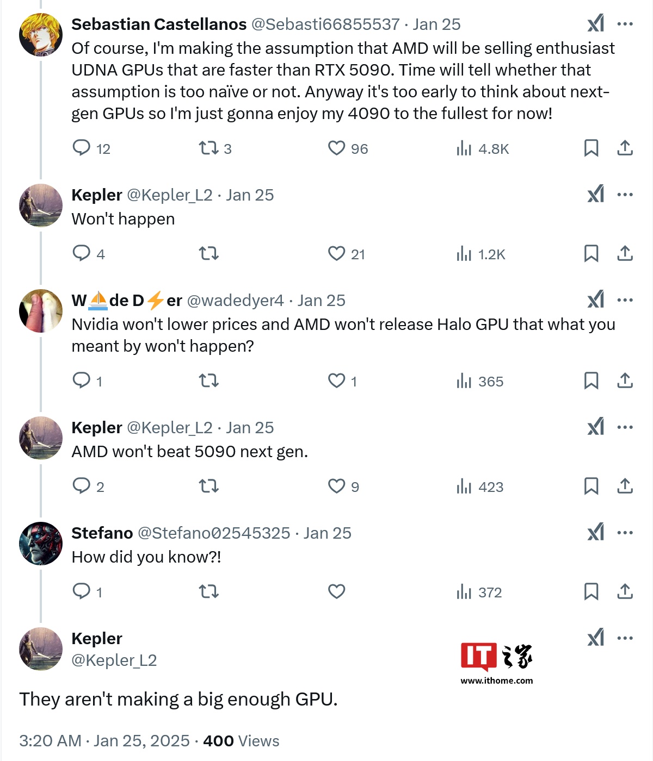Screen dimensions: 653x761
Task: Reply to 'AMD won't beat 5090' tweet
Action: click(82, 486)
